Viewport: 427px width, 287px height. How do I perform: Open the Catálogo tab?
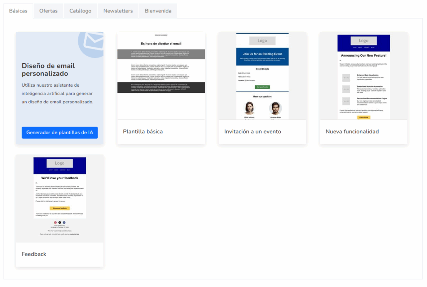tap(80, 11)
